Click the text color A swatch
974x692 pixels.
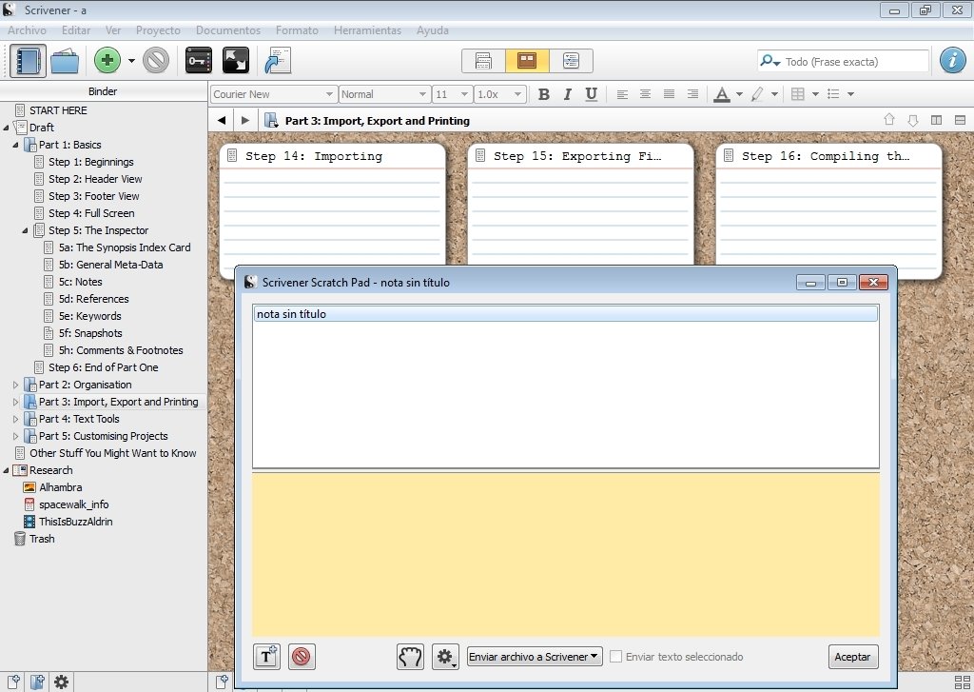(x=721, y=94)
